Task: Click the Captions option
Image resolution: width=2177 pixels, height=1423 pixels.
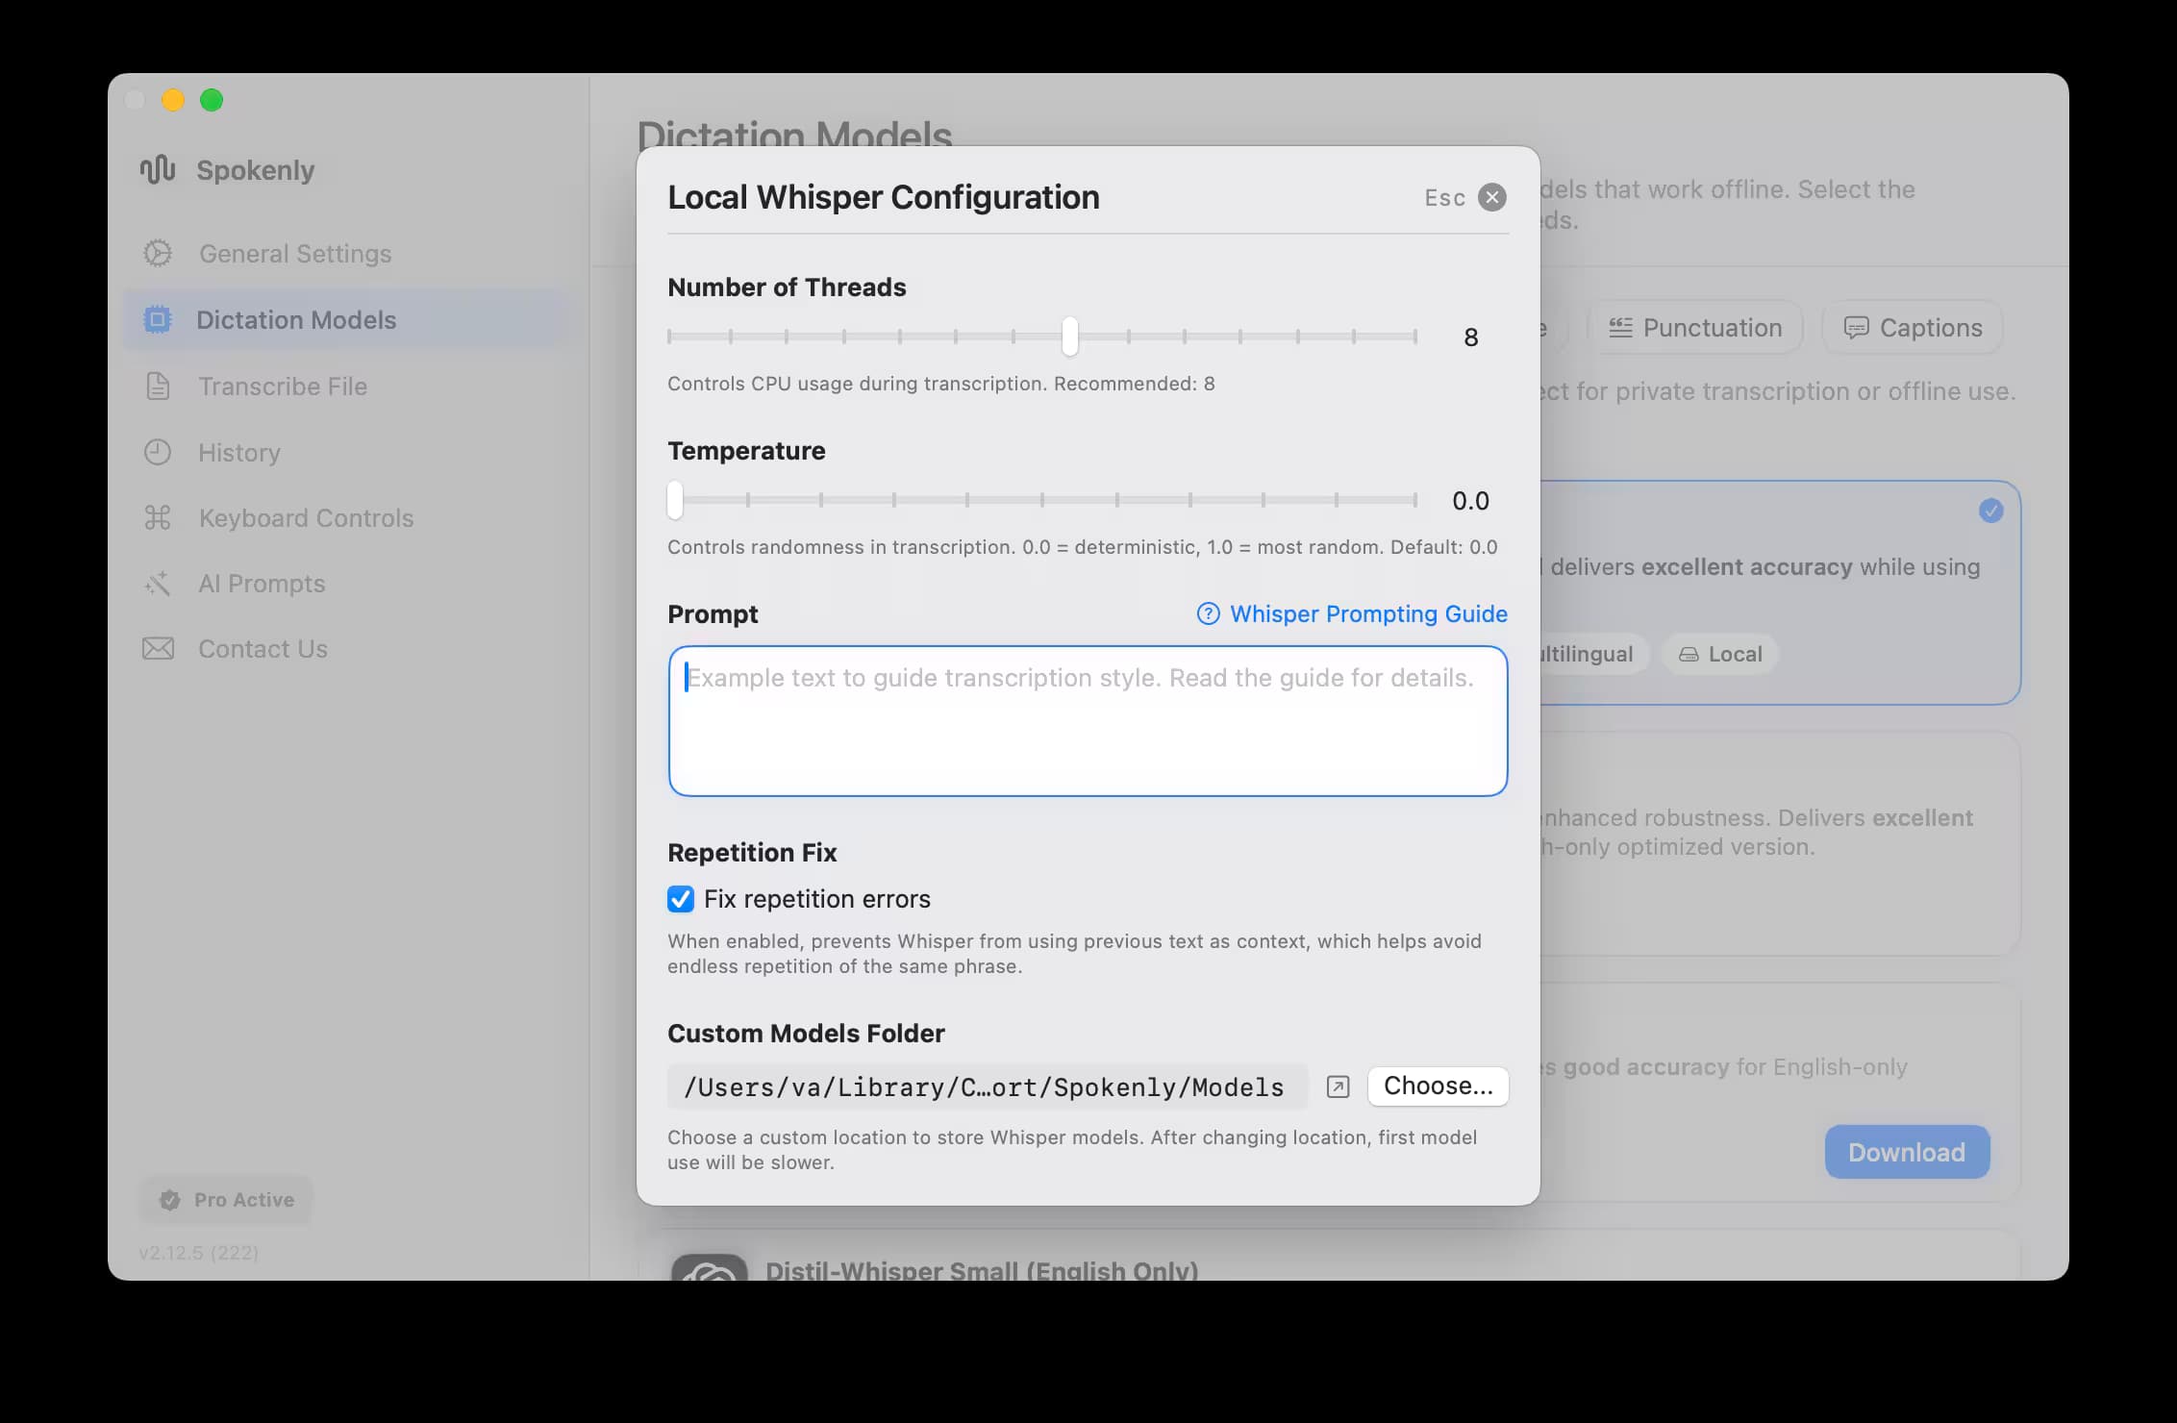Action: (1912, 327)
